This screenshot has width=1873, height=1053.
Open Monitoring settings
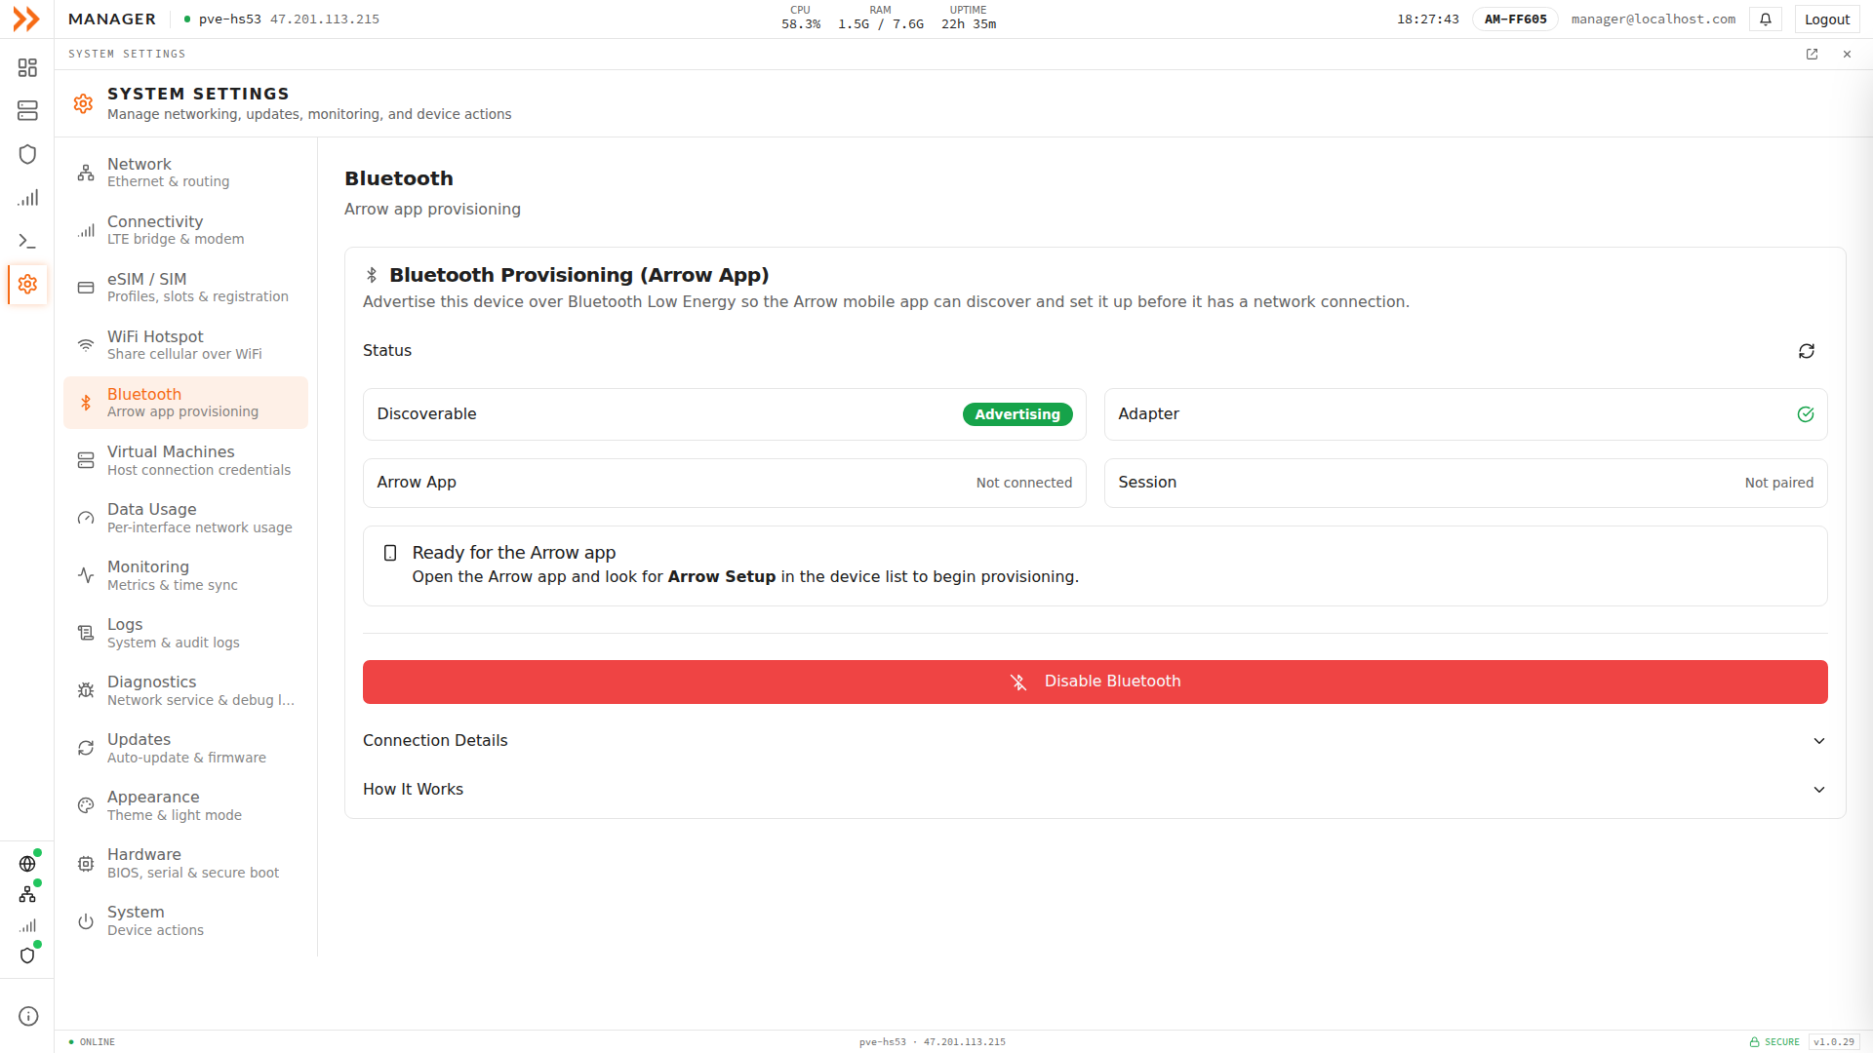pos(185,575)
